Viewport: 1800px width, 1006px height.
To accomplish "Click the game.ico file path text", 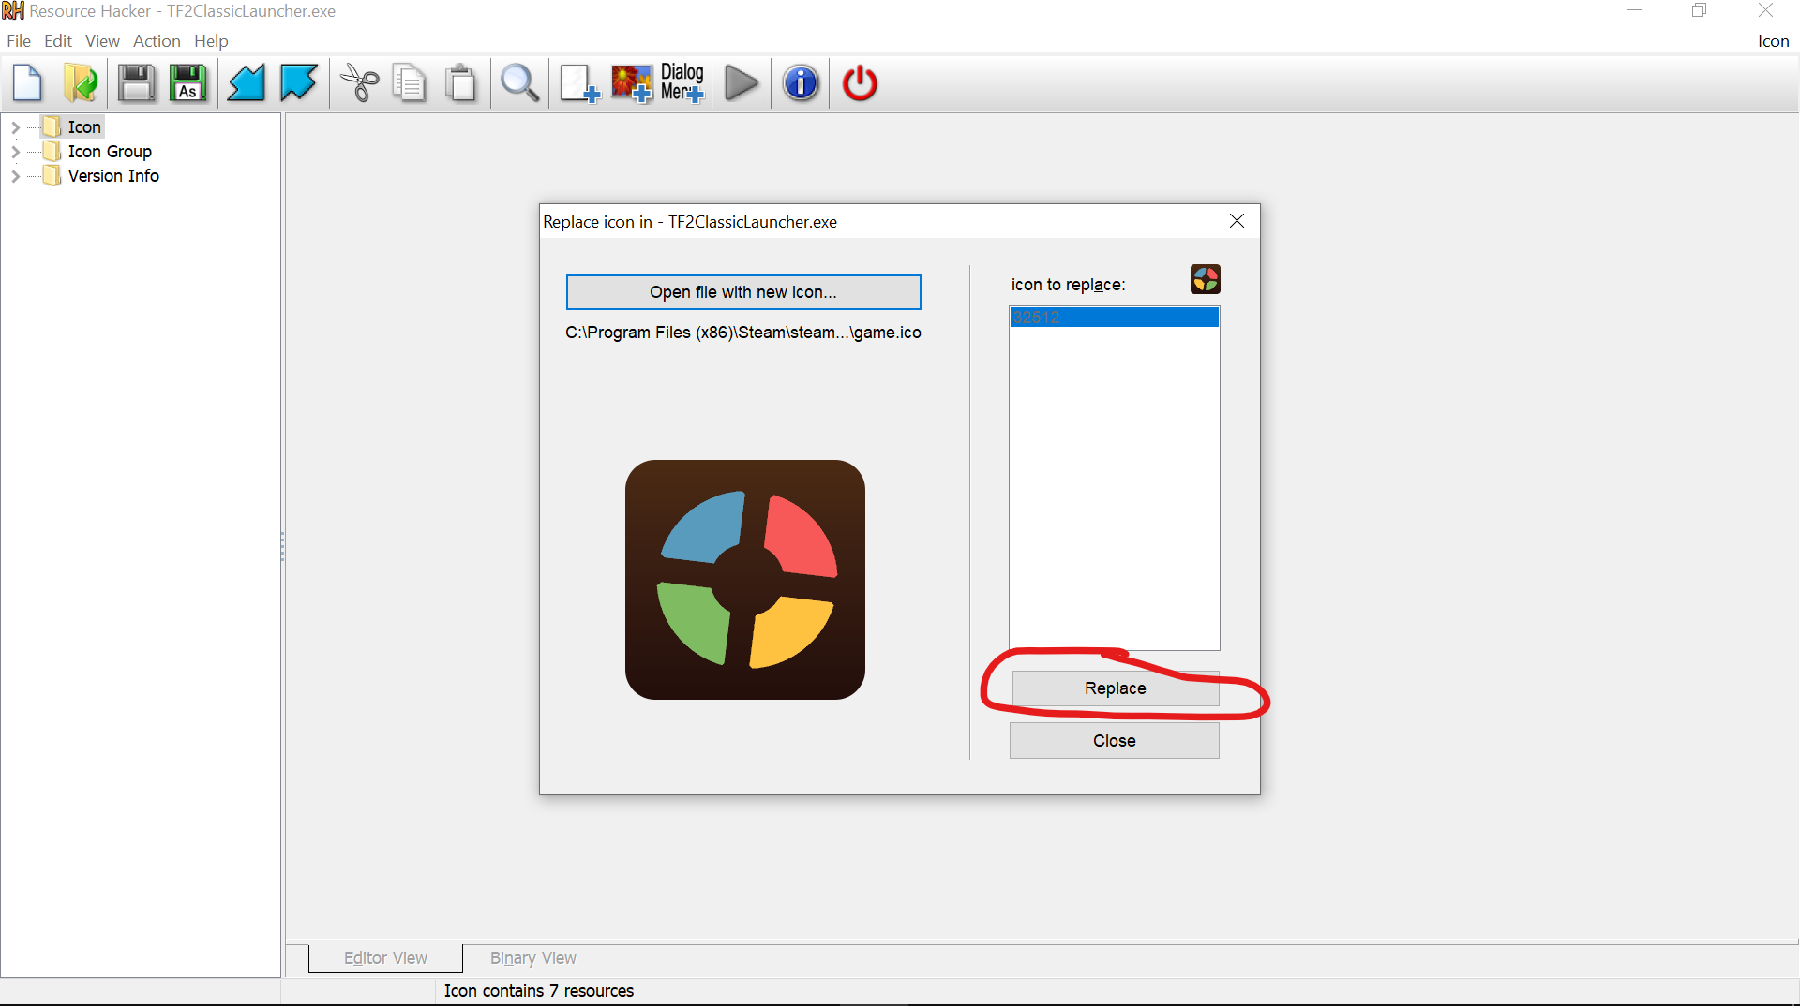I will [743, 333].
